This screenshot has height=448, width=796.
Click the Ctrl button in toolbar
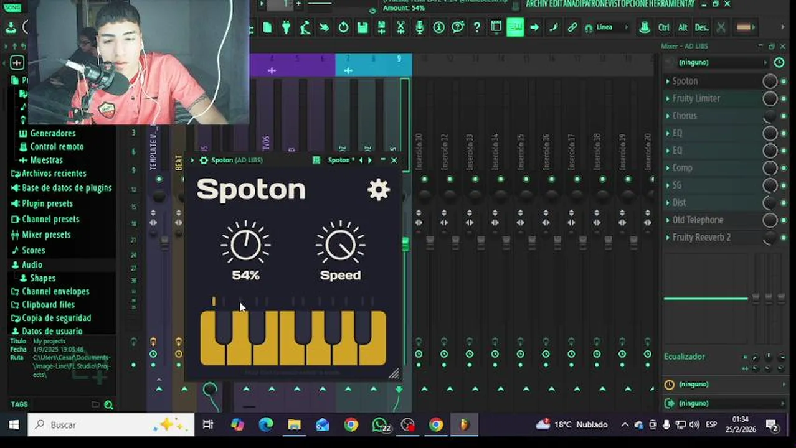664,27
